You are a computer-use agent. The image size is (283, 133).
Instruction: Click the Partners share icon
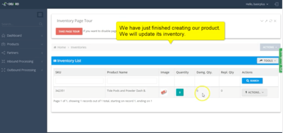tap(3, 53)
